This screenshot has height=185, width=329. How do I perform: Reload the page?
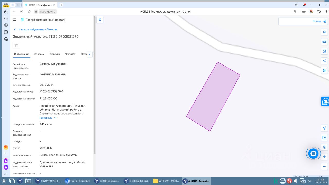(x=29, y=12)
